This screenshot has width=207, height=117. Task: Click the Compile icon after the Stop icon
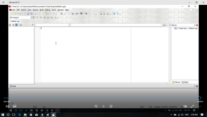coord(44,18)
